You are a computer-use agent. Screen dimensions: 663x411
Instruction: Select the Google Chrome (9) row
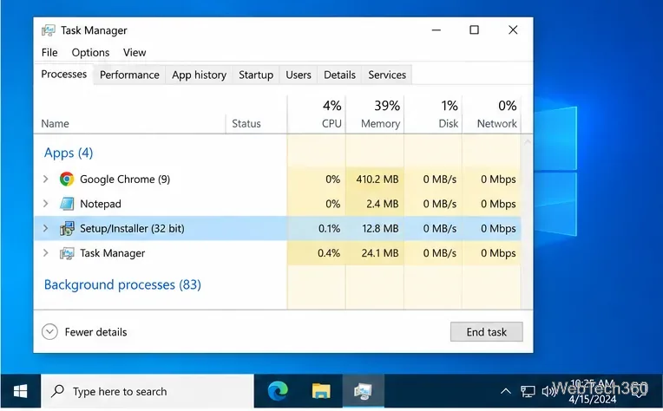(277, 179)
